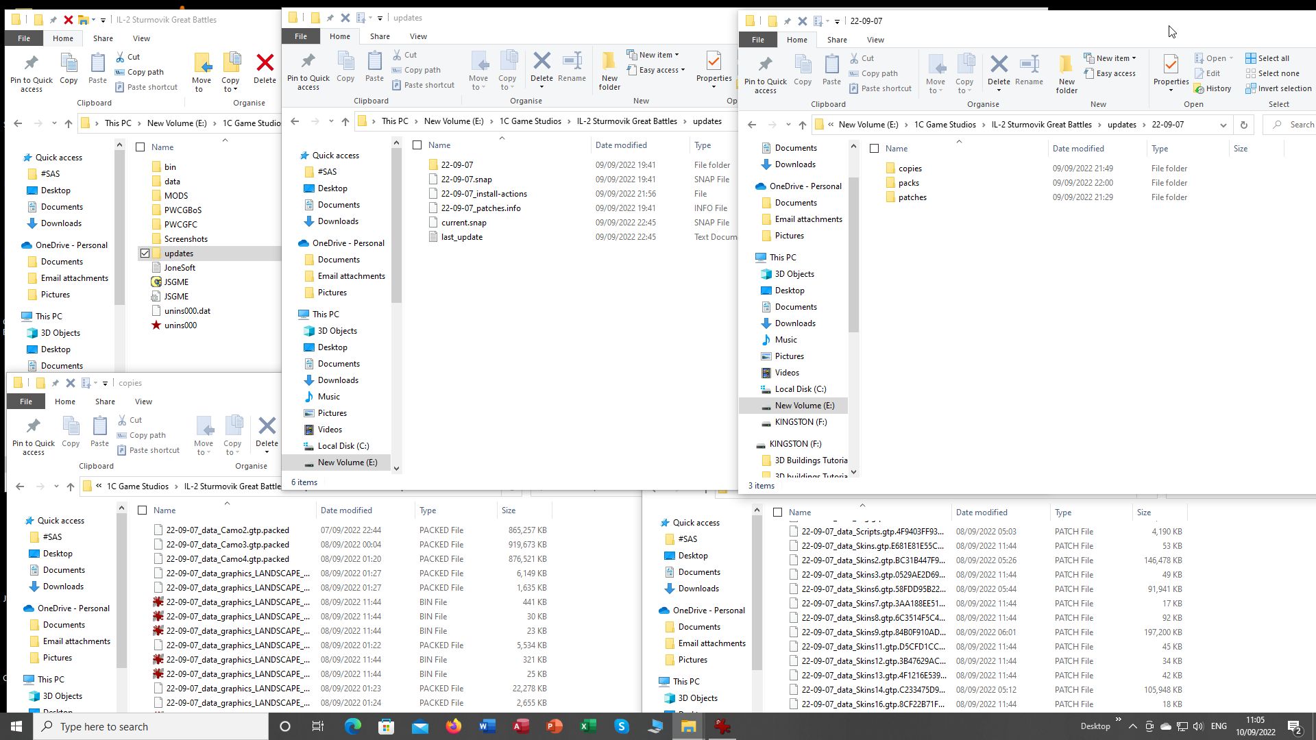Uncheck the updates folder checkbox
The width and height of the screenshot is (1316, 740).
point(145,254)
